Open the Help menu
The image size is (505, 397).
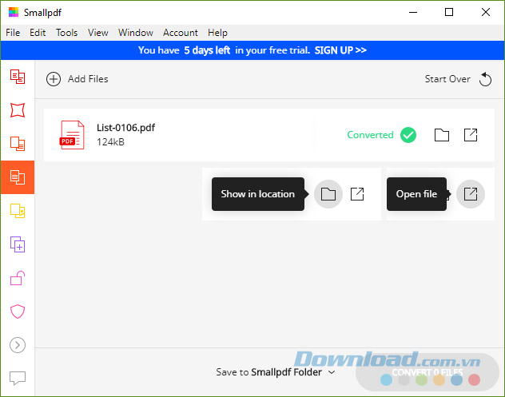tap(217, 33)
